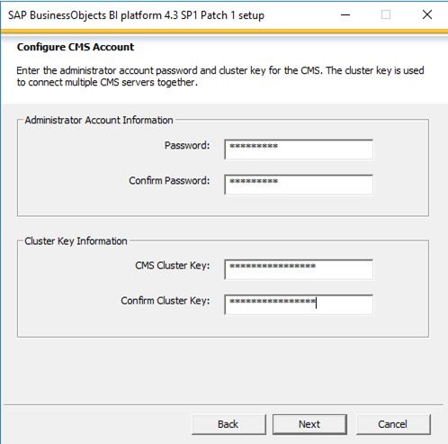Screen dimensions: 448x444
Task: Click the cluster key description paragraph
Action: (x=220, y=77)
